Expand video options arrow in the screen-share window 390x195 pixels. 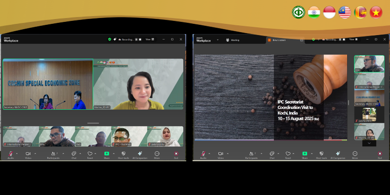click(x=228, y=153)
